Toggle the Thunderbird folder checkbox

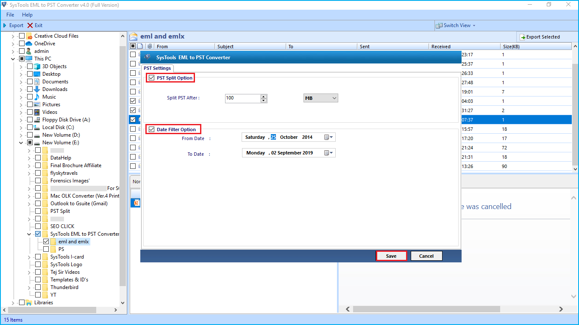(38, 287)
